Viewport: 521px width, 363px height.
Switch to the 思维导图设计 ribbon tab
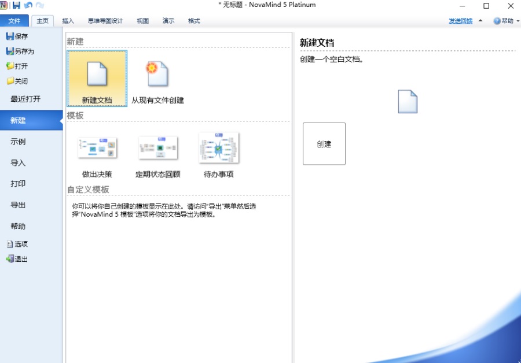click(x=105, y=21)
